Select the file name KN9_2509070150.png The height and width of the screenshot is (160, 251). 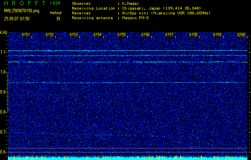click(x=22, y=11)
